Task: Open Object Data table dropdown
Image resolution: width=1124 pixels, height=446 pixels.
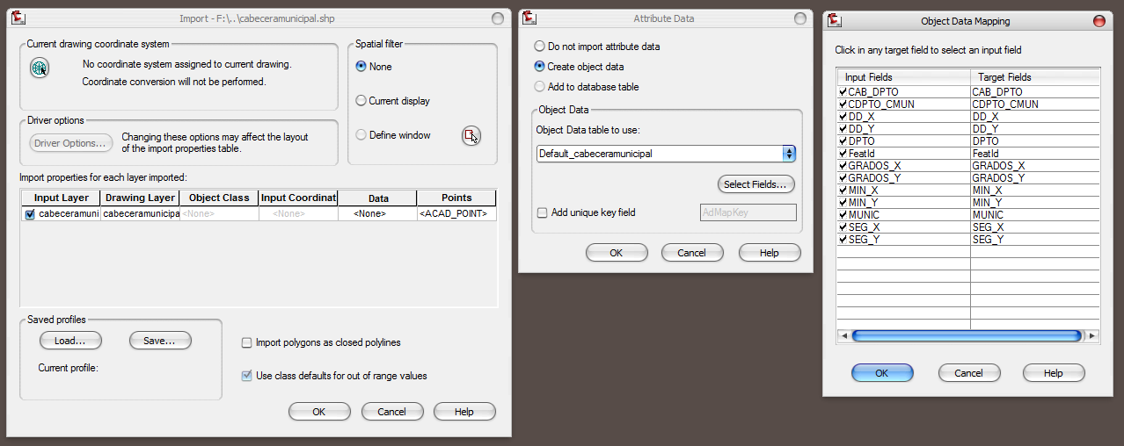Action: tap(789, 154)
